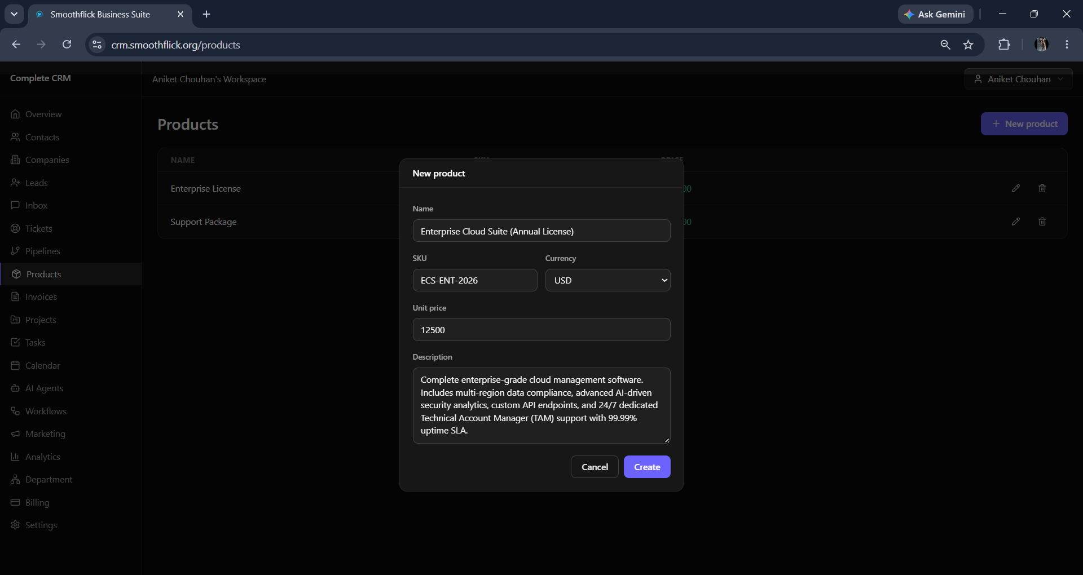Cancel the New product dialog
Viewport: 1083px width, 575px height.
(x=595, y=467)
